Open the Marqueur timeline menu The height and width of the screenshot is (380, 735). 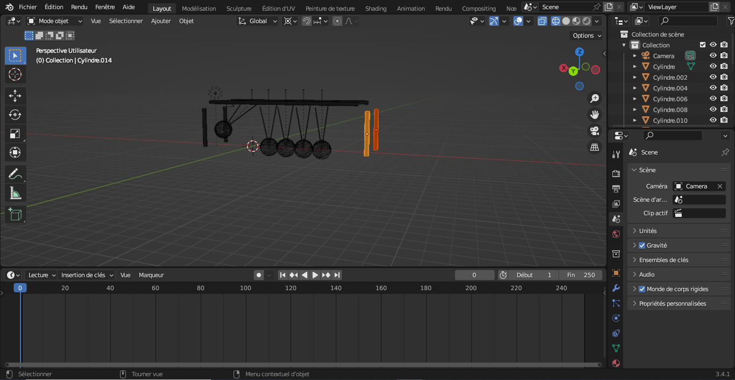coord(151,275)
